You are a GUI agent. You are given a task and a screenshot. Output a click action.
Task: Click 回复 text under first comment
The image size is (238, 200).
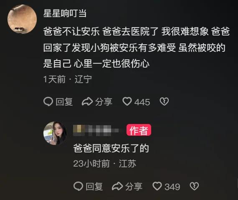[x=64, y=101]
